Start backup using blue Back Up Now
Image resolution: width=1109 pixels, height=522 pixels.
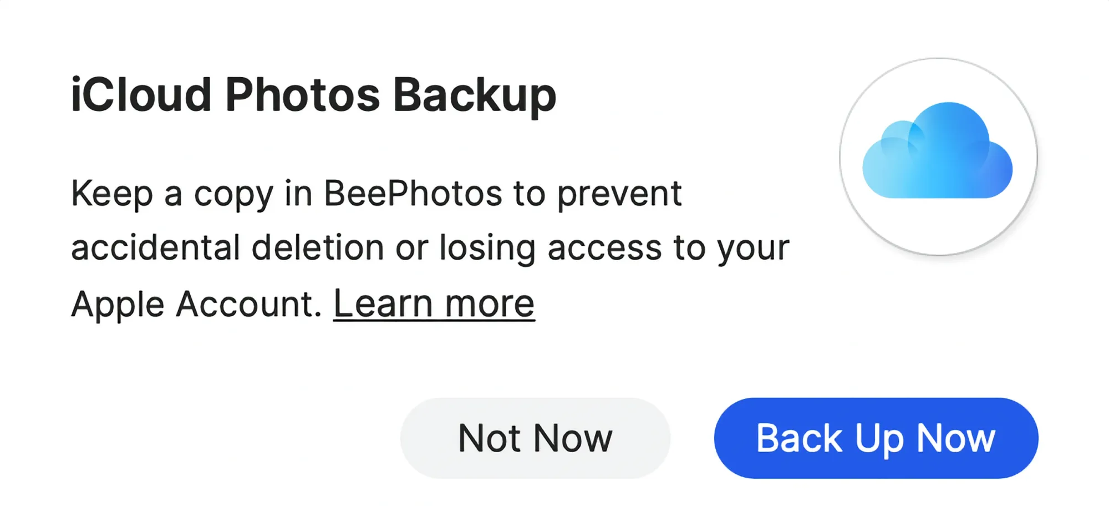point(876,438)
